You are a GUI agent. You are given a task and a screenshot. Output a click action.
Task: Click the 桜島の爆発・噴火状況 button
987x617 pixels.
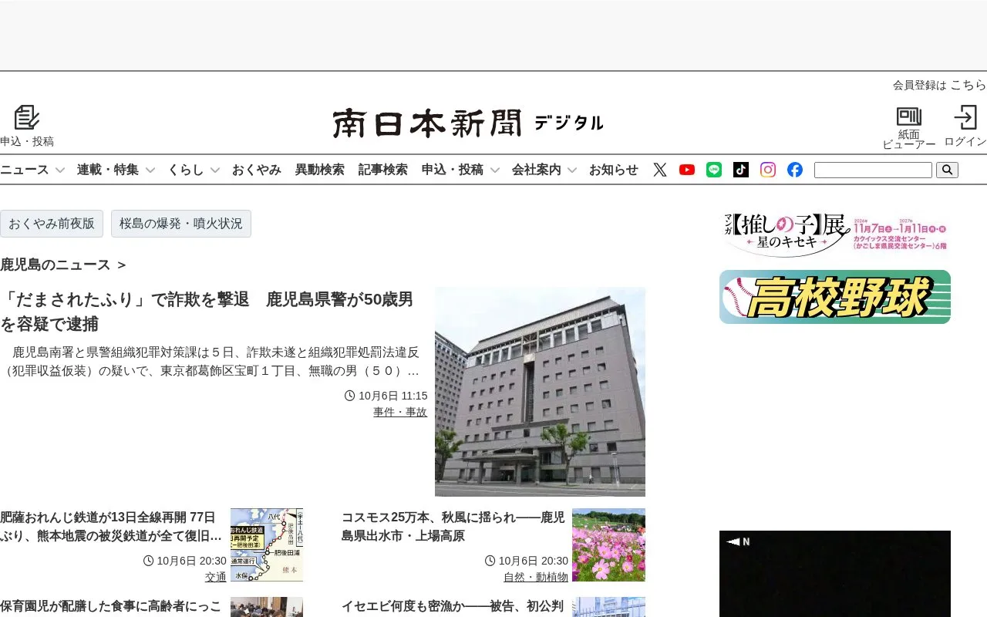[x=181, y=224]
